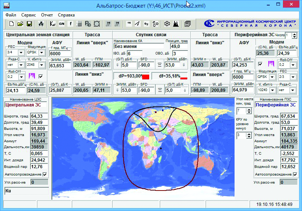Adjust Угол места мин stepper
302x211 pixels.
(249, 111)
